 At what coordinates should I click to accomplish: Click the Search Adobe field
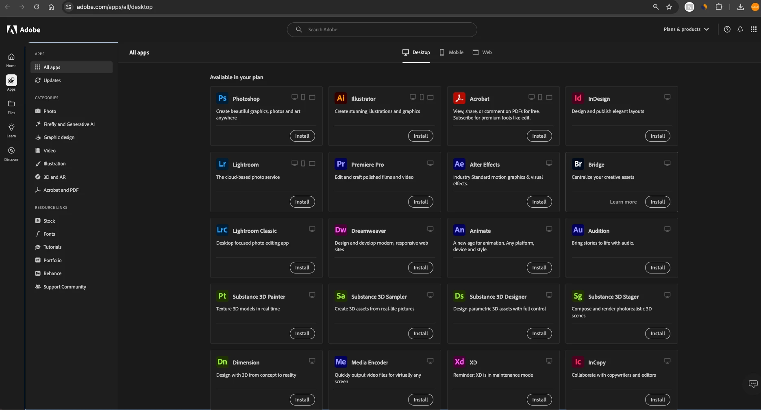pyautogui.click(x=382, y=30)
